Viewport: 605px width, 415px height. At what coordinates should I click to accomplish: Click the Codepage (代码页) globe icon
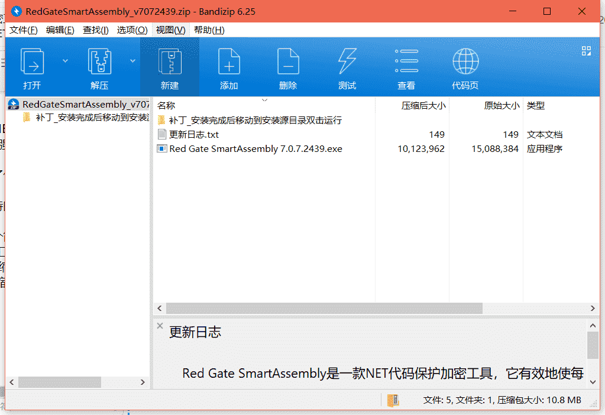pos(465,61)
